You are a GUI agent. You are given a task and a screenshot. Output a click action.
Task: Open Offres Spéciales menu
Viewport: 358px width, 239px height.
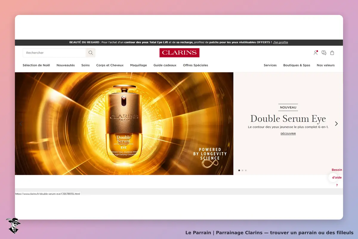(195, 65)
